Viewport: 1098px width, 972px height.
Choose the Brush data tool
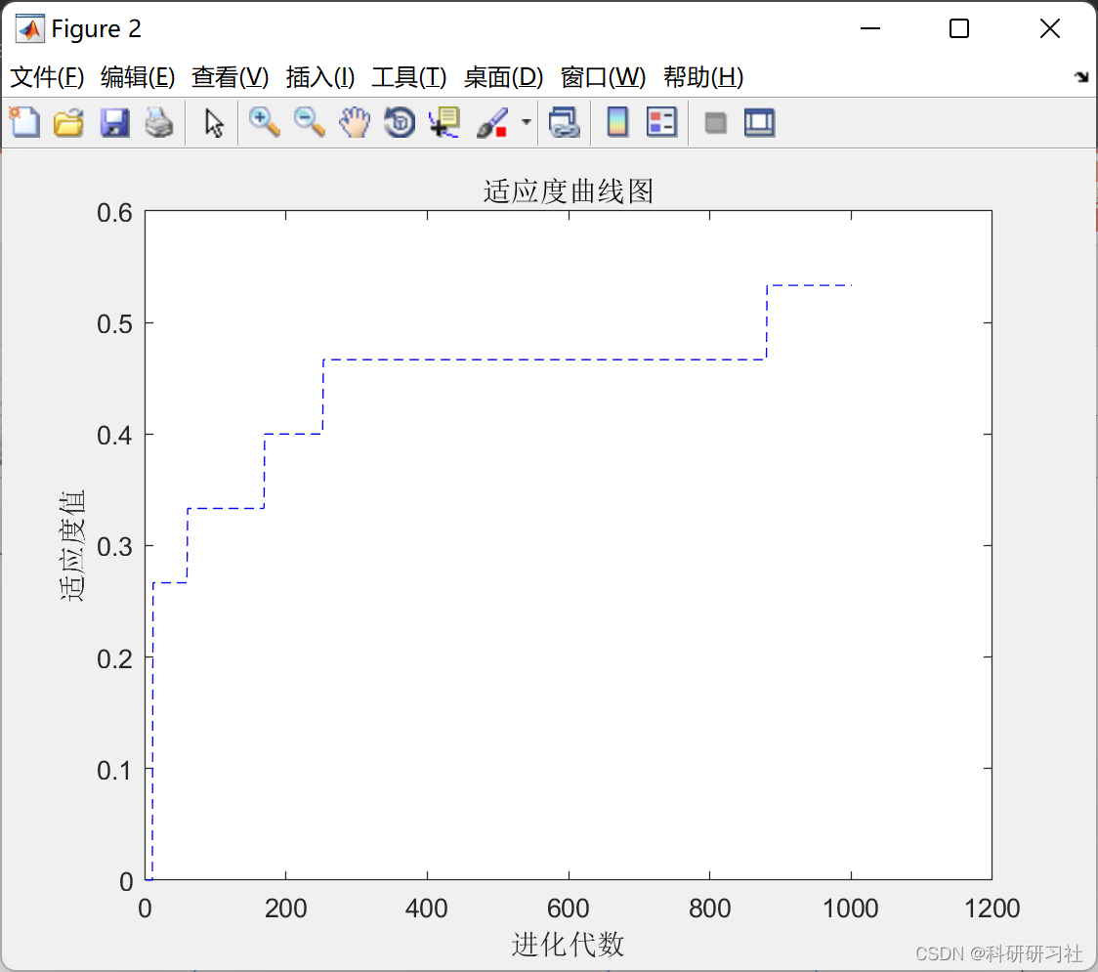(492, 123)
